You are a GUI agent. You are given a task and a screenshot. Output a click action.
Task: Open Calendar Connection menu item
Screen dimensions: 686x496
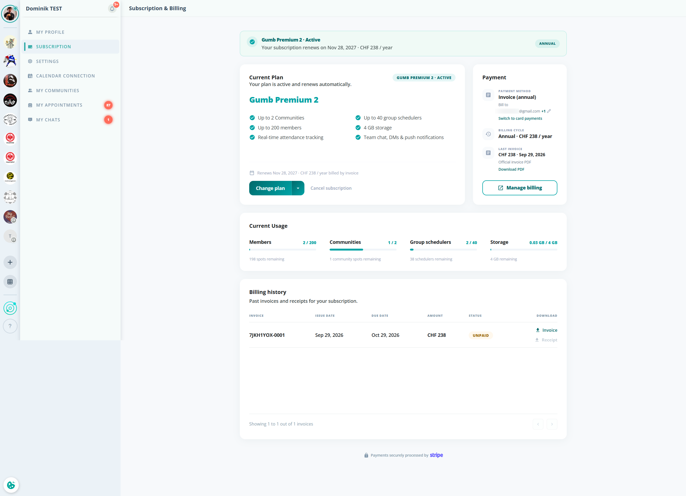pyautogui.click(x=70, y=76)
